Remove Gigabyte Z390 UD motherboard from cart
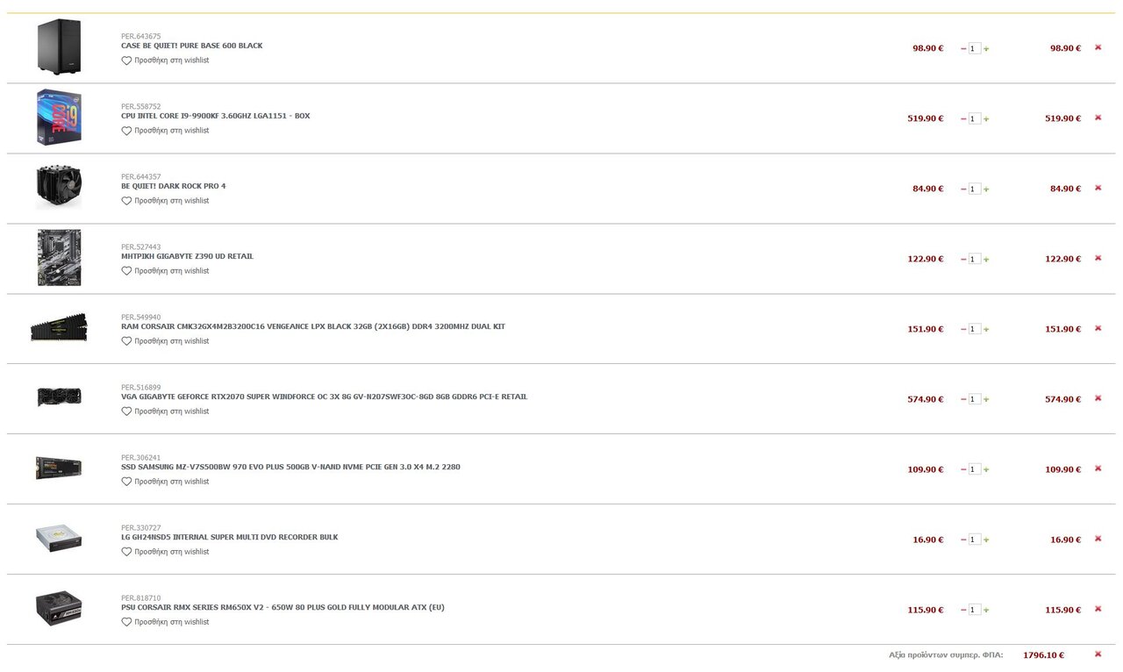The height and width of the screenshot is (672, 1123). click(1098, 258)
